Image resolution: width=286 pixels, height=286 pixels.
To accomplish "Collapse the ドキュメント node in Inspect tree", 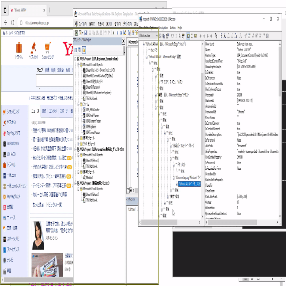I will click(x=174, y=165).
